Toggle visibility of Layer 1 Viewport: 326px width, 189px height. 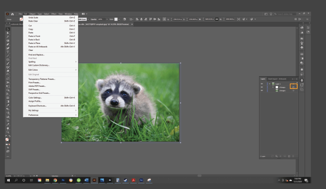pos(262,84)
